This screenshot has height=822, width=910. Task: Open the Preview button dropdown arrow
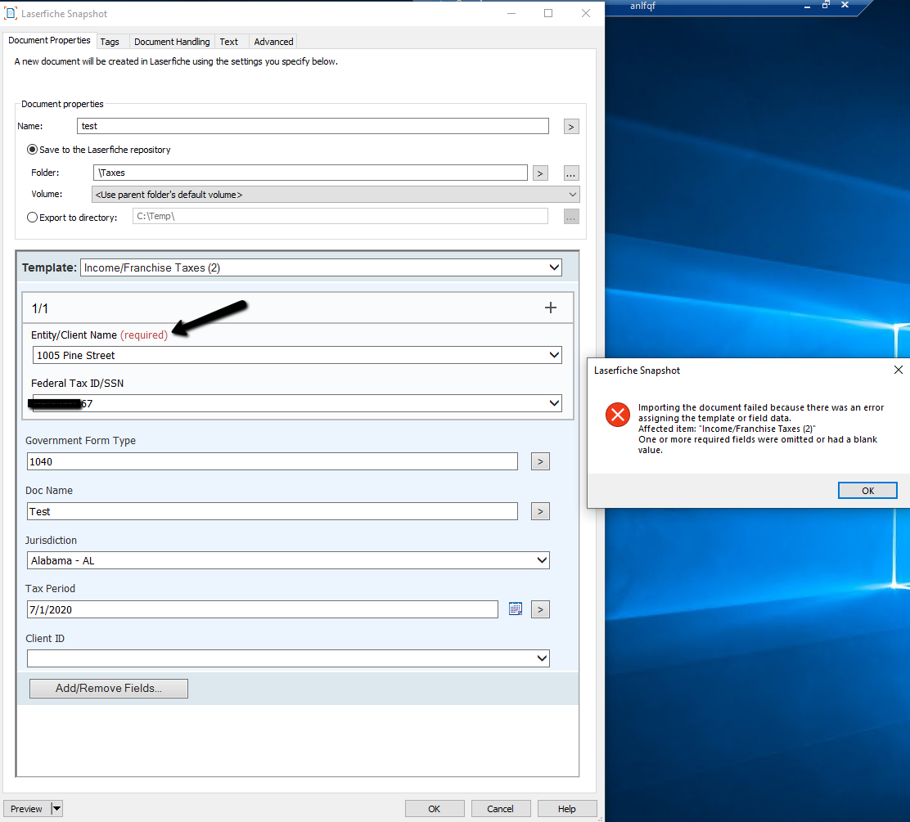pos(57,809)
